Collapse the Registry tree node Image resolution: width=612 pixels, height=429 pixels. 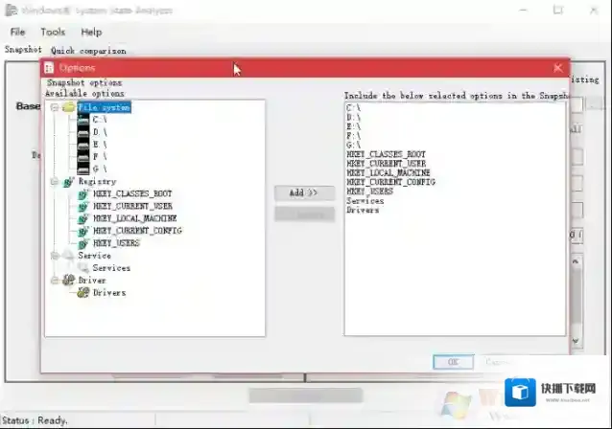pyautogui.click(x=55, y=181)
